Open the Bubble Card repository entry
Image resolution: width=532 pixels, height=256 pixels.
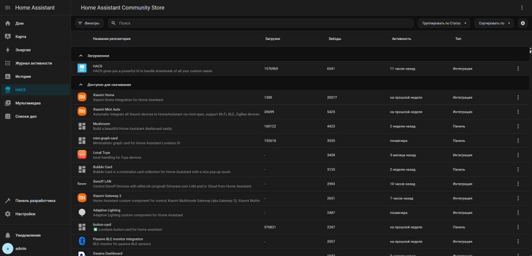(301, 169)
